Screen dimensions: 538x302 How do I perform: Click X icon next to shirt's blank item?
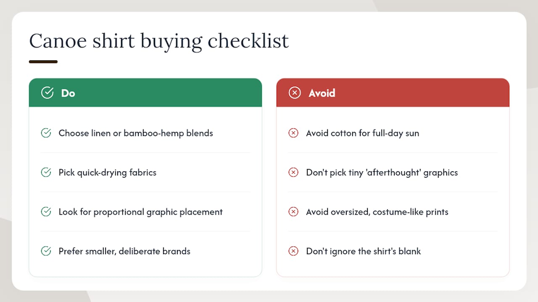[x=293, y=251]
